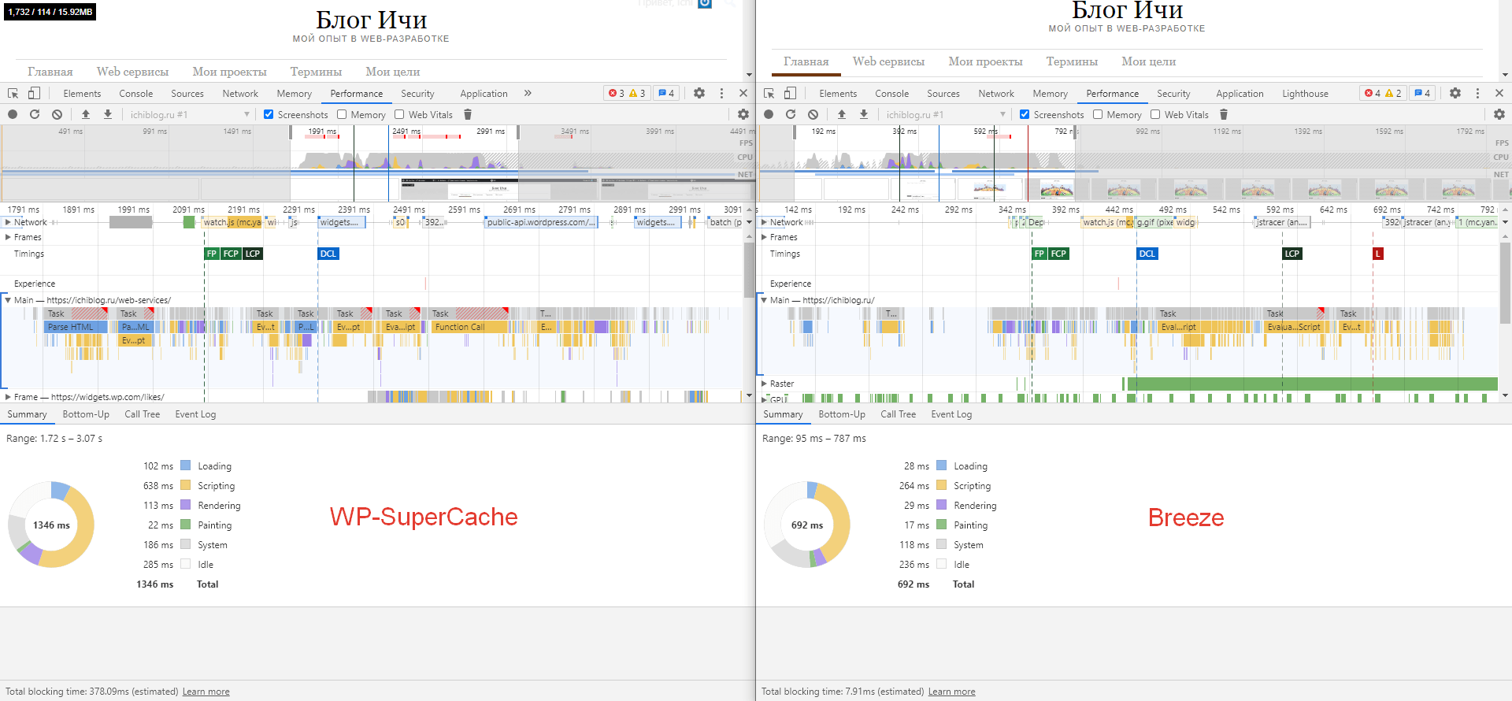Enable Web Vitals checkbox in left panel

[399, 114]
